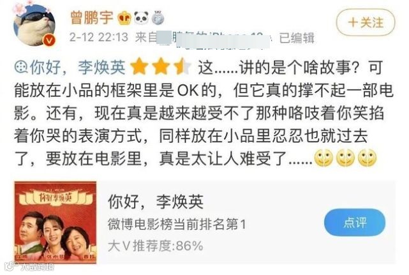Click the half-filled third rating star

182,66
